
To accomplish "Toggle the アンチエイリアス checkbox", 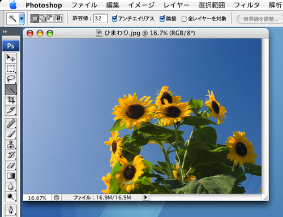I will pos(114,19).
